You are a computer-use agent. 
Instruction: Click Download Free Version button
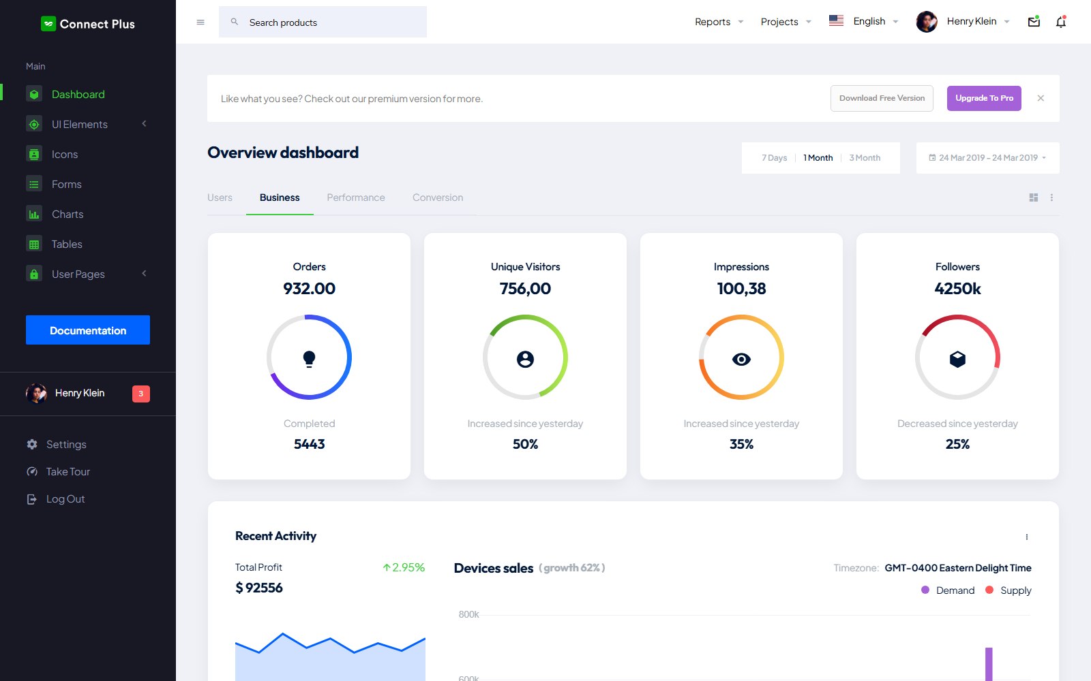pos(882,98)
